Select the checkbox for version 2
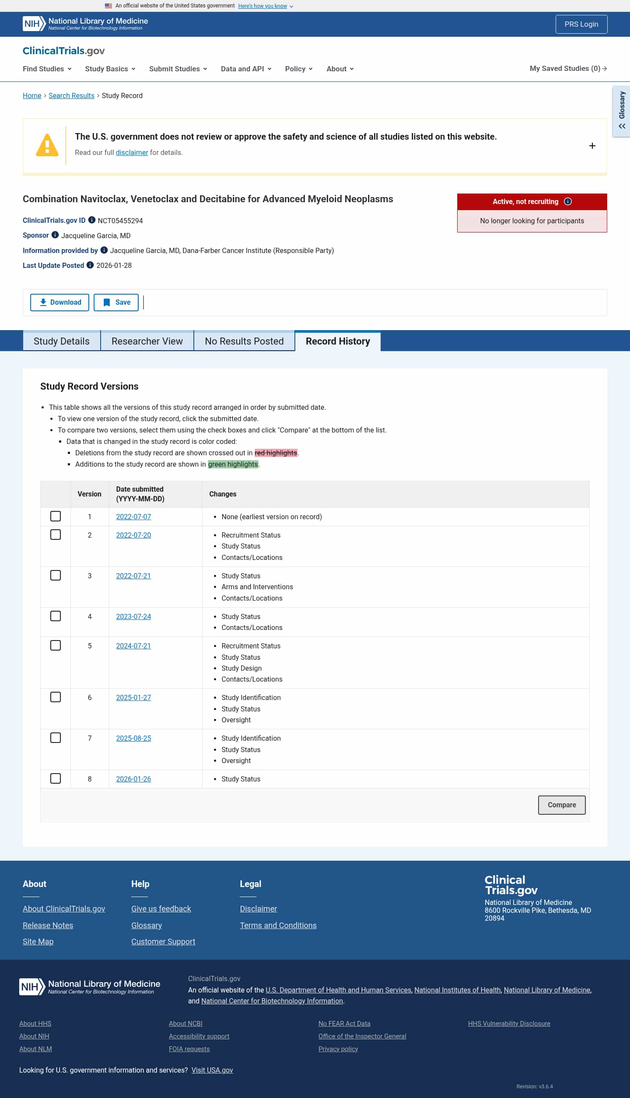The width and height of the screenshot is (630, 1098). tap(56, 535)
